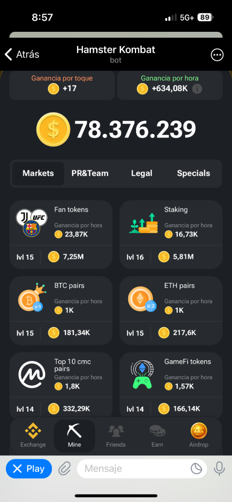The image size is (232, 502).
Task: Switch to the Legal tab
Action: pos(142,173)
